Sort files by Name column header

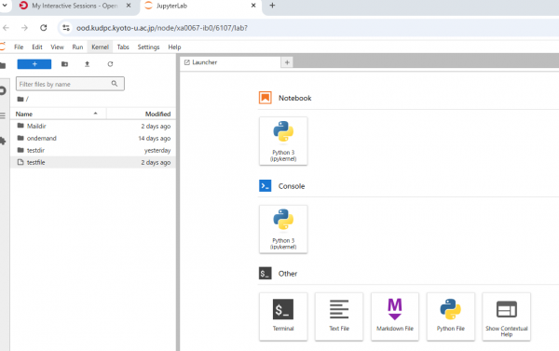tap(58, 114)
